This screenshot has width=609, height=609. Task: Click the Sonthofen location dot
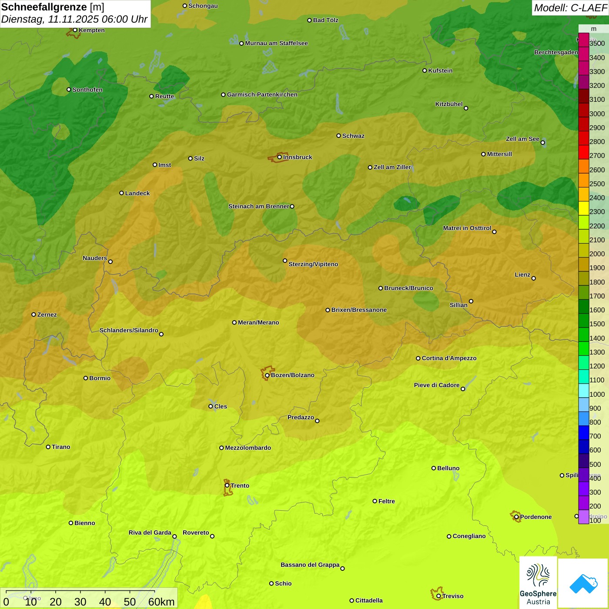click(69, 90)
